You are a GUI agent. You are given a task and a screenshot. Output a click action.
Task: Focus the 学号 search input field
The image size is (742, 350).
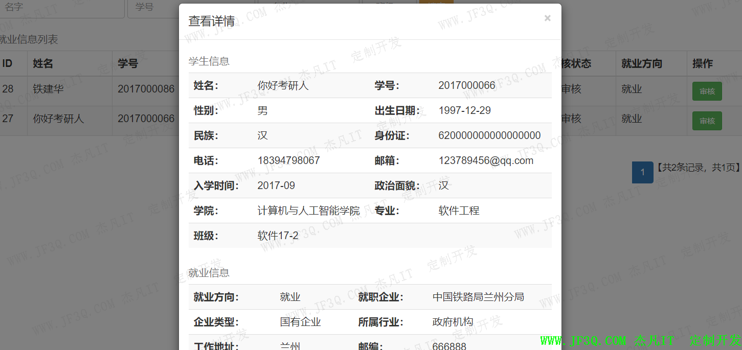pyautogui.click(x=153, y=8)
